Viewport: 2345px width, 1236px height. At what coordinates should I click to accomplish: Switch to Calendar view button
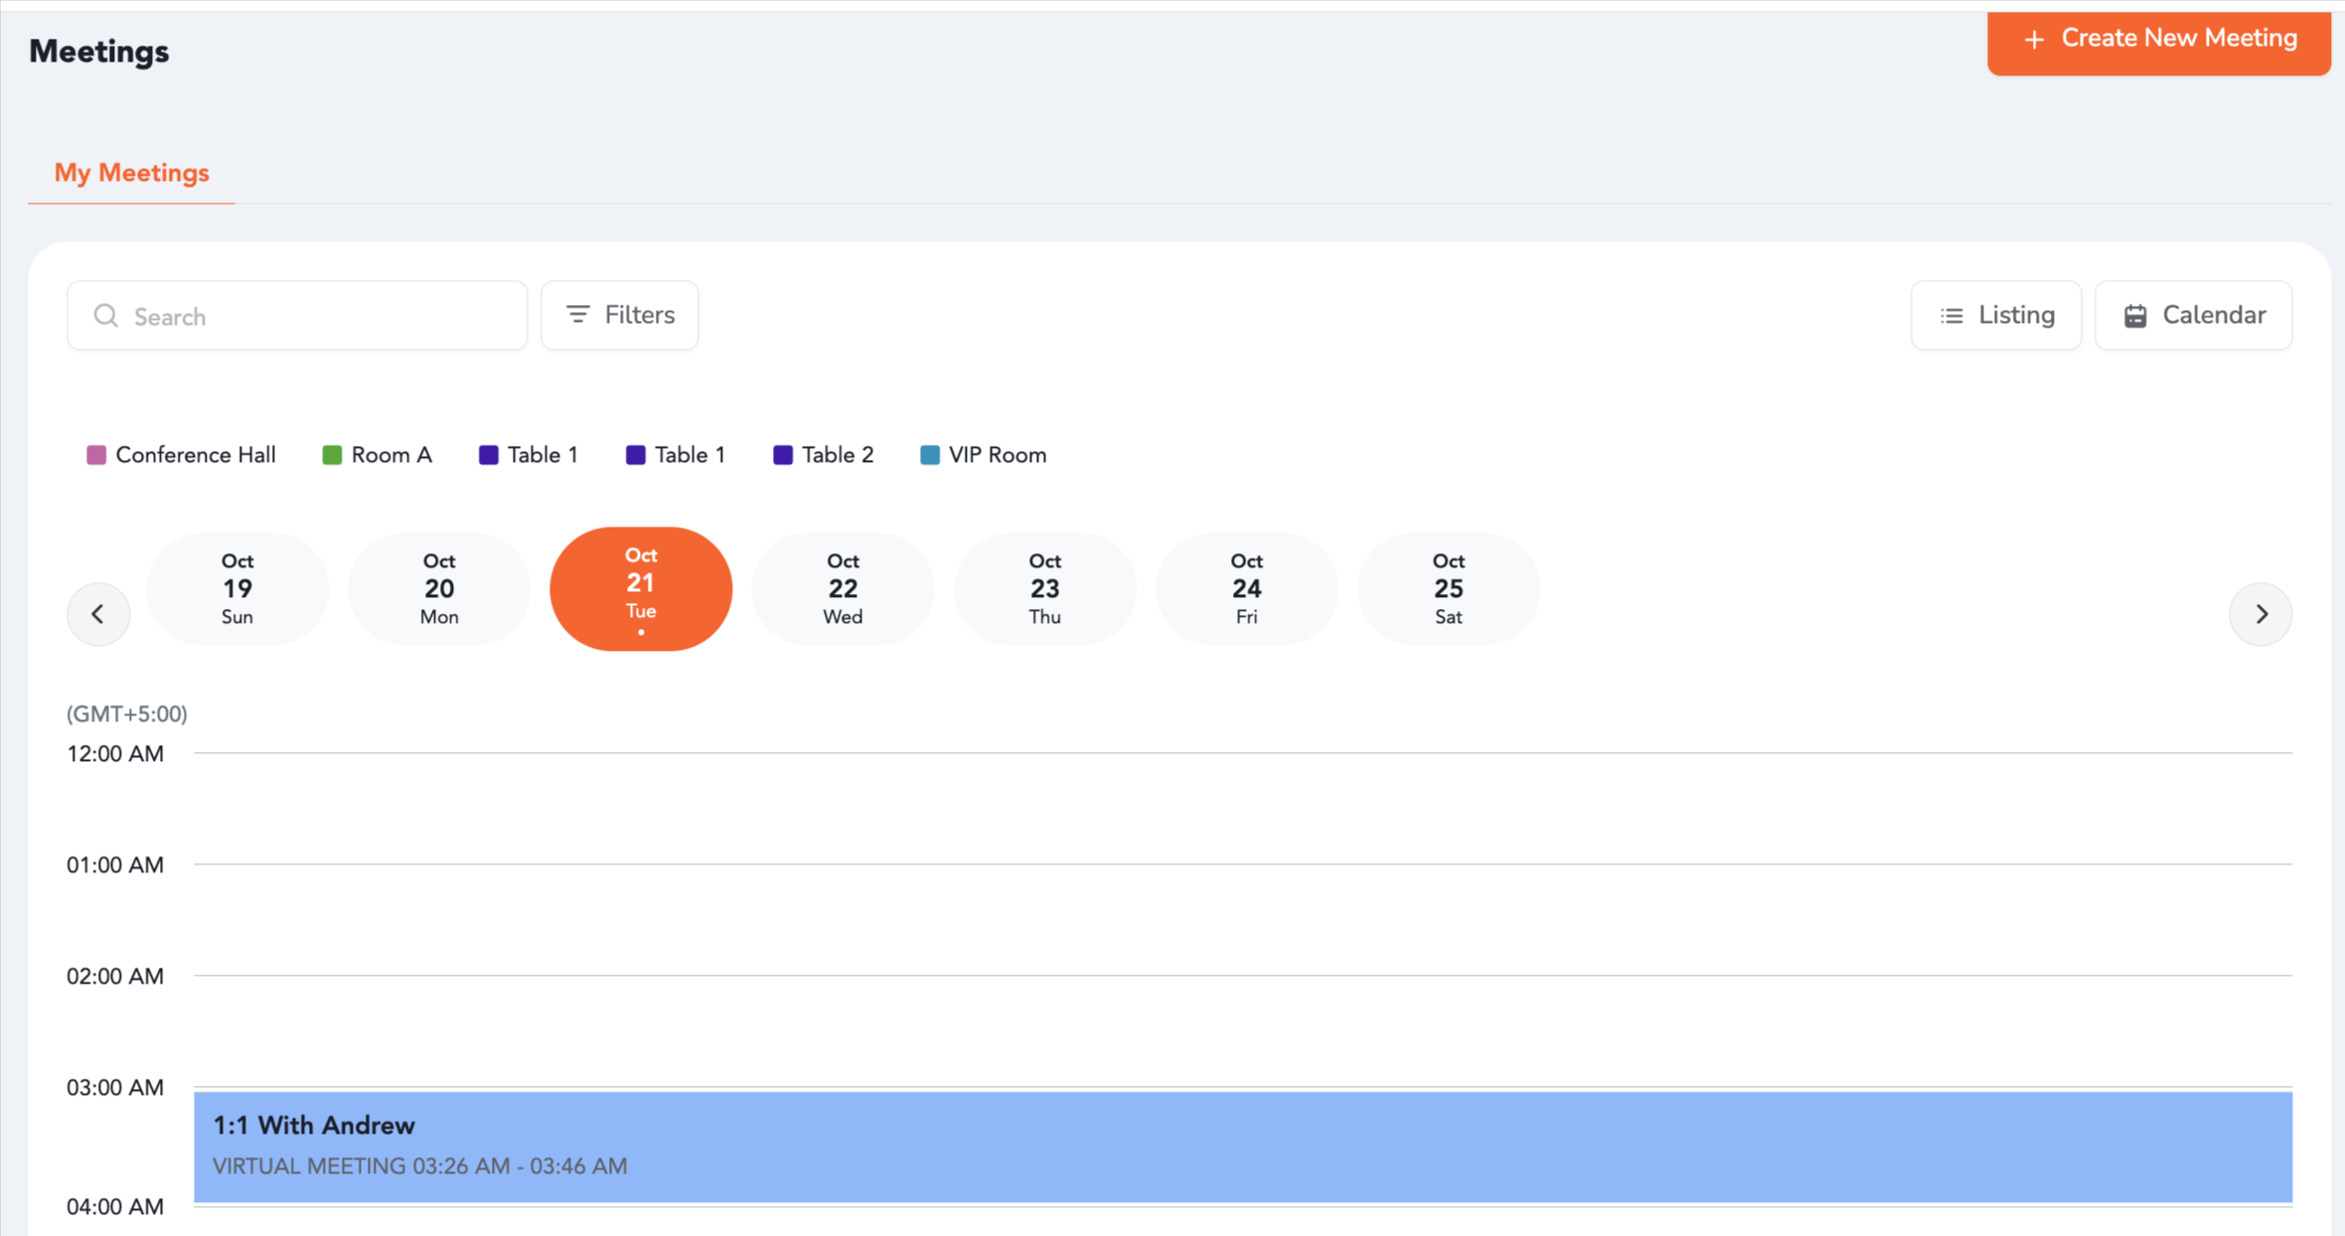[x=2193, y=316]
